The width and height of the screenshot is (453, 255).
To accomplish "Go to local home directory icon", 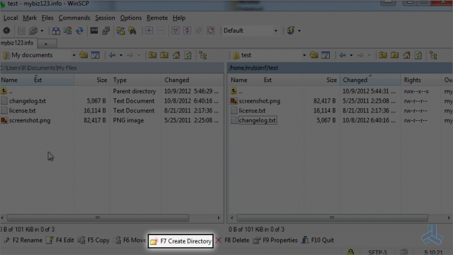I will (x=176, y=55).
